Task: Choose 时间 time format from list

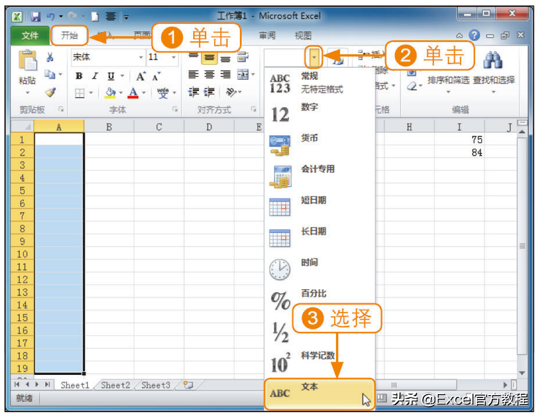Action: coord(319,269)
